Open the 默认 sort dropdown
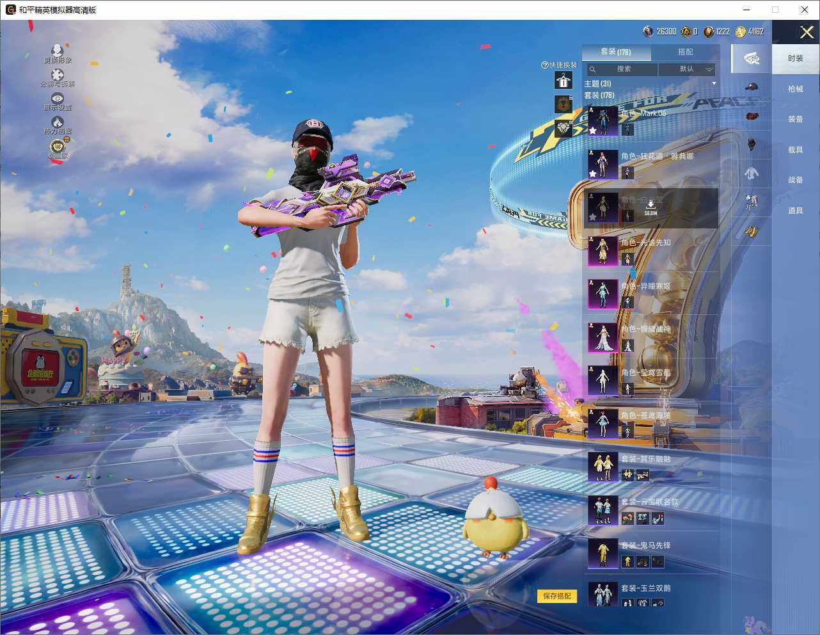This screenshot has height=635, width=820. coord(687,69)
